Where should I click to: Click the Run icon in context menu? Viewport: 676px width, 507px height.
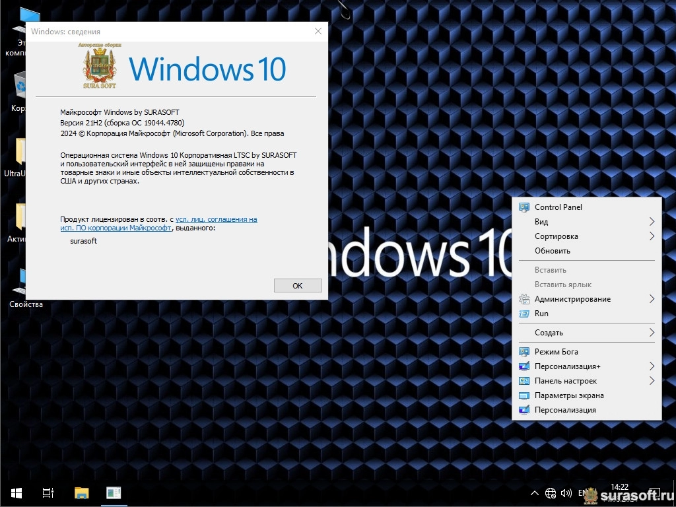coord(524,314)
